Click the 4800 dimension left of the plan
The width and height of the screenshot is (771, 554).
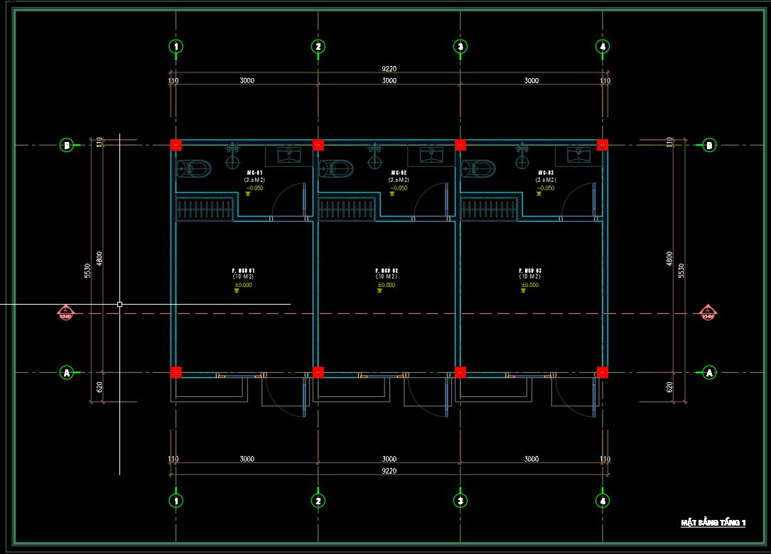[x=99, y=259]
